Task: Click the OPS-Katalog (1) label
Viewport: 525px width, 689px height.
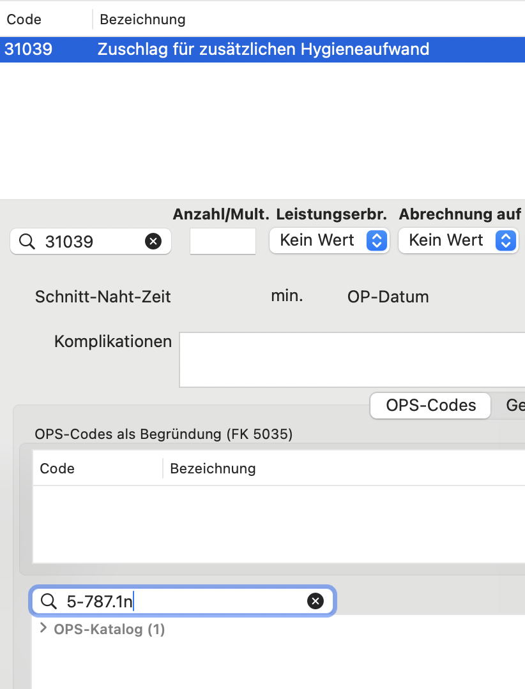Action: tap(109, 629)
